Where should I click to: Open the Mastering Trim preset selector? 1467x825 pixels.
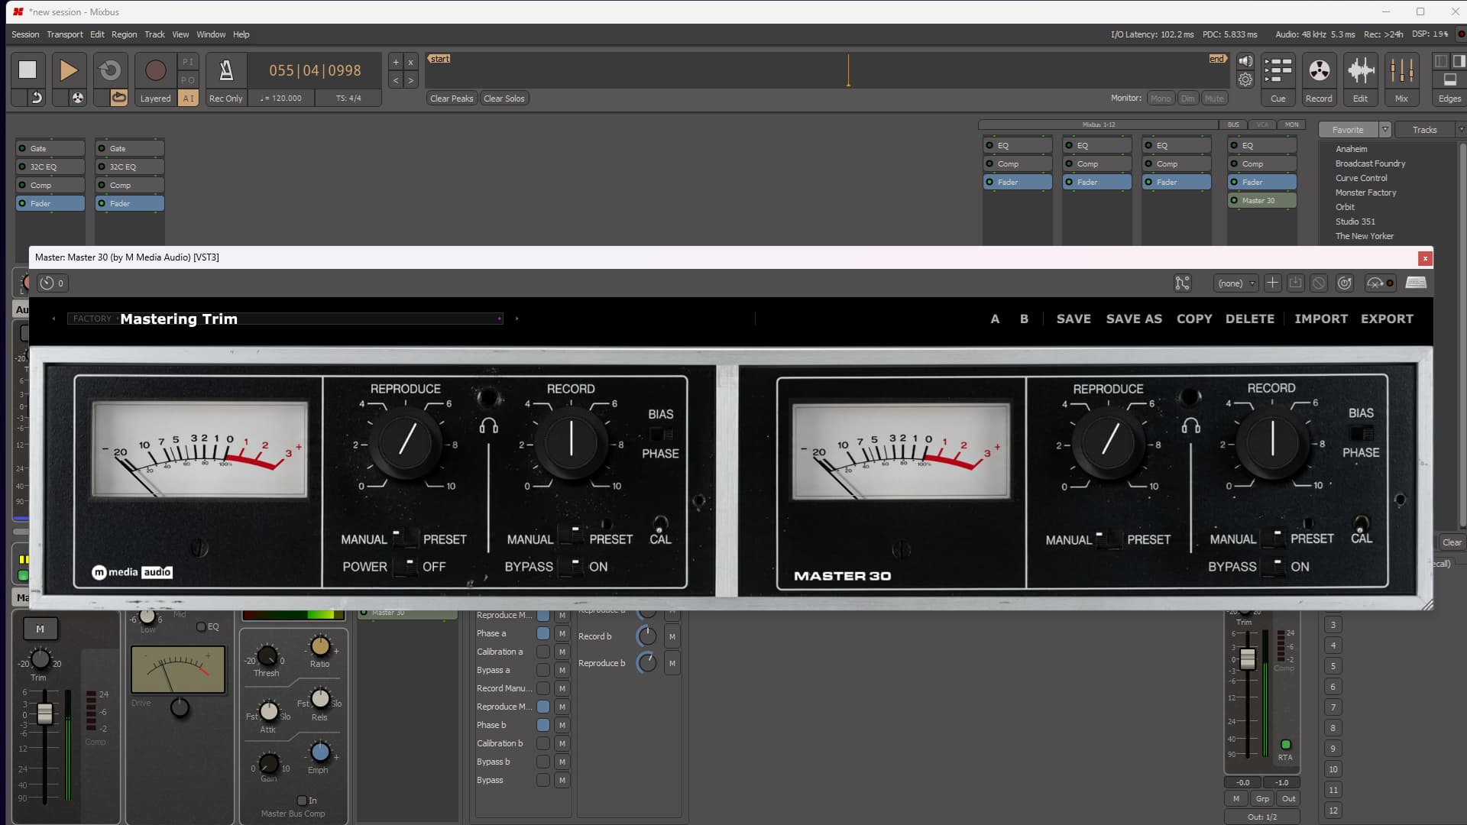285,319
